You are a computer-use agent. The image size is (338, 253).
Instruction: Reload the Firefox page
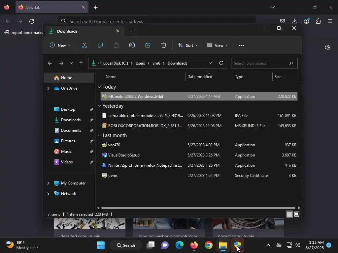[32, 21]
